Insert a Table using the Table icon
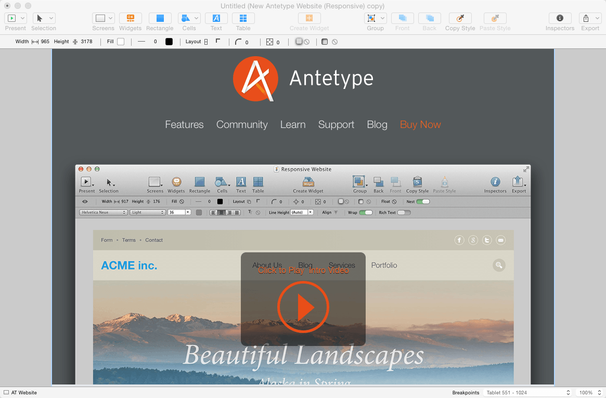 coord(243,18)
